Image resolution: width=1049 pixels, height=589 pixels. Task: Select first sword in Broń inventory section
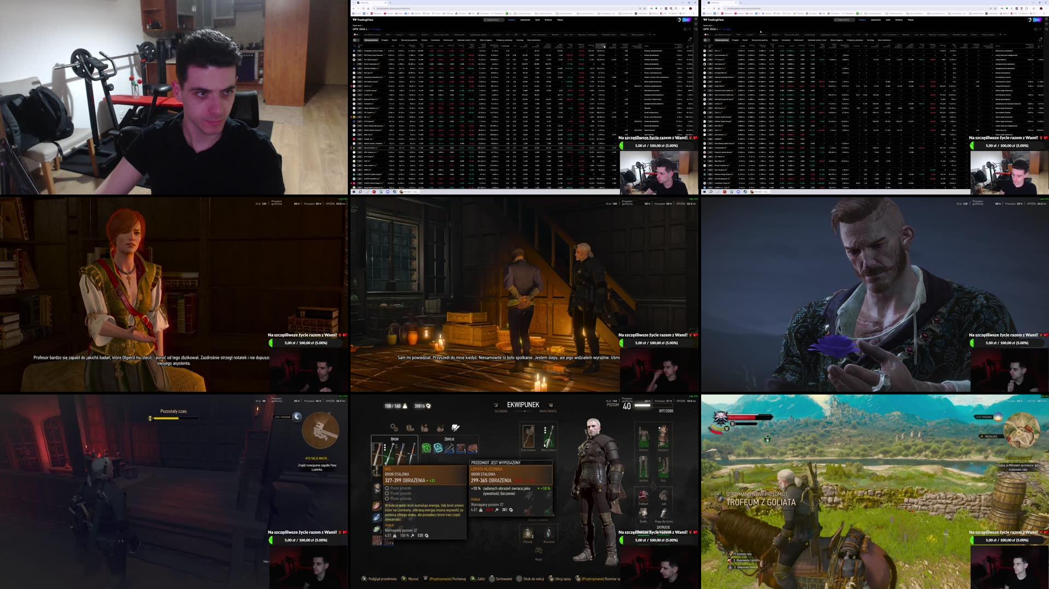coord(378,454)
